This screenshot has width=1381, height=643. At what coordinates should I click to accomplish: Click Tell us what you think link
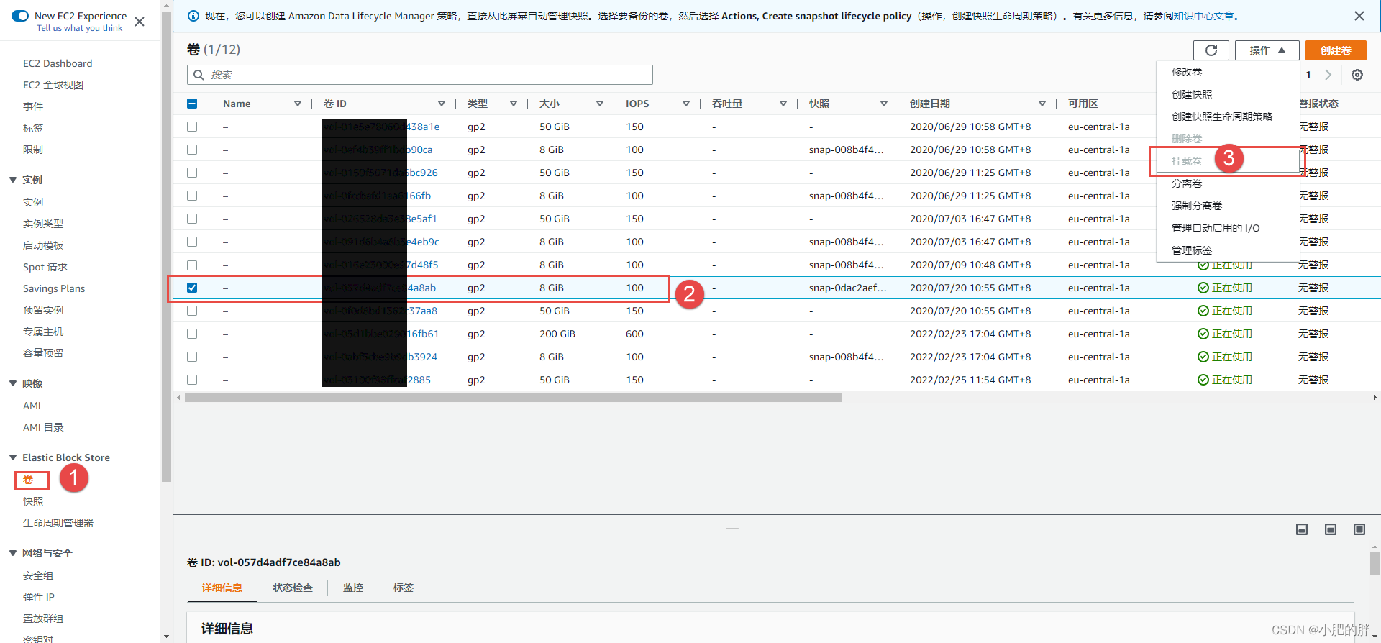[80, 28]
